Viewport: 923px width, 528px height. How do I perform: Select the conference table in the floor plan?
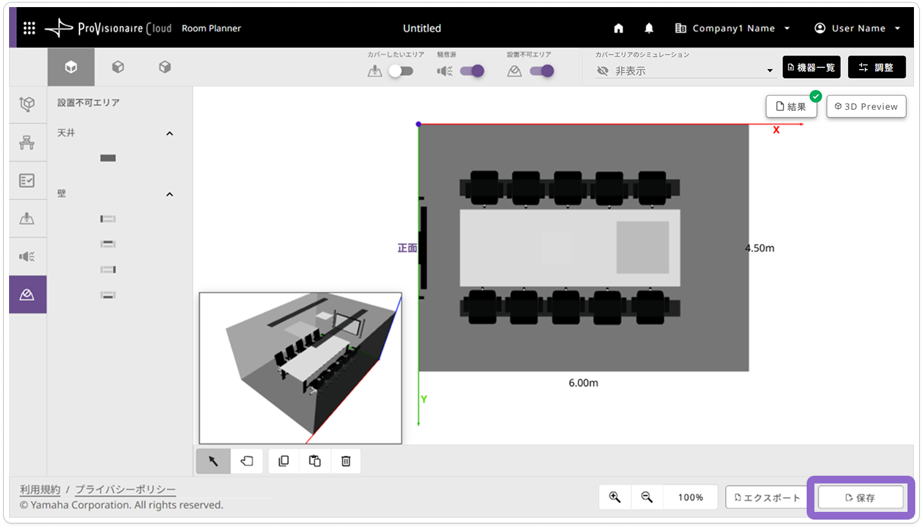tap(569, 248)
